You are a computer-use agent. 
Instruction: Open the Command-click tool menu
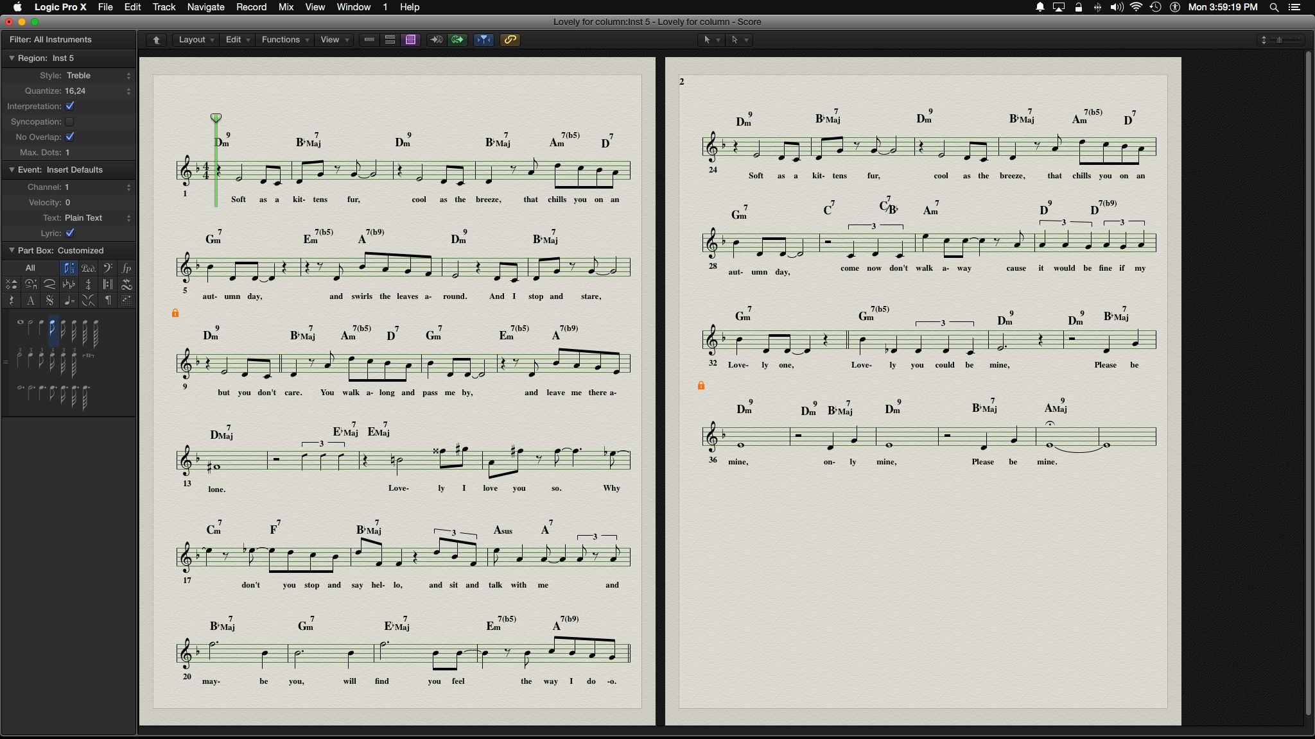coord(738,40)
